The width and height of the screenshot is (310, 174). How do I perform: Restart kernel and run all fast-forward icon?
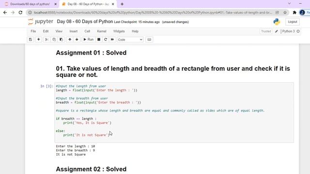coord(112,40)
